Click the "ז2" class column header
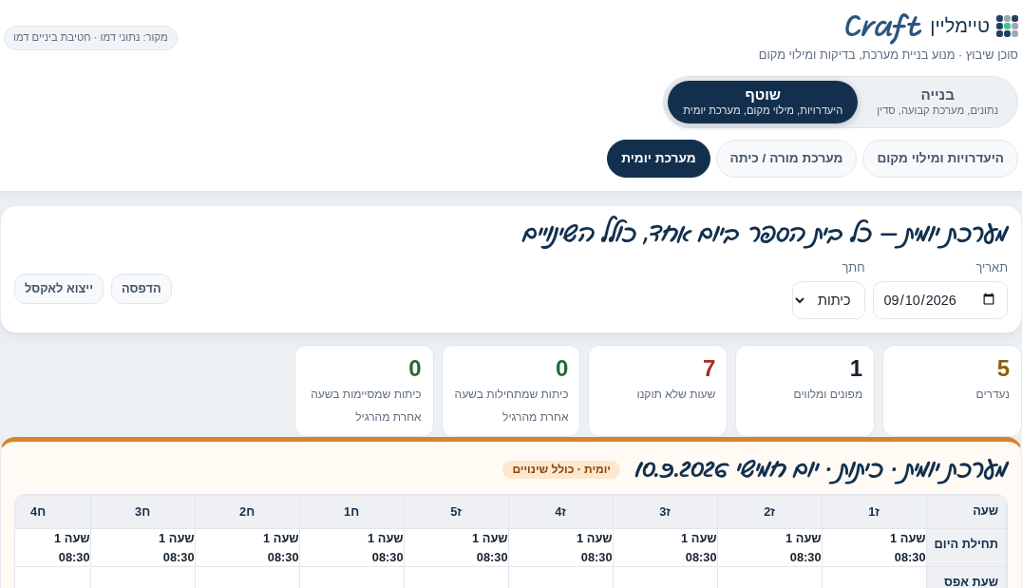Image resolution: width=1022 pixels, height=588 pixels. click(x=769, y=512)
